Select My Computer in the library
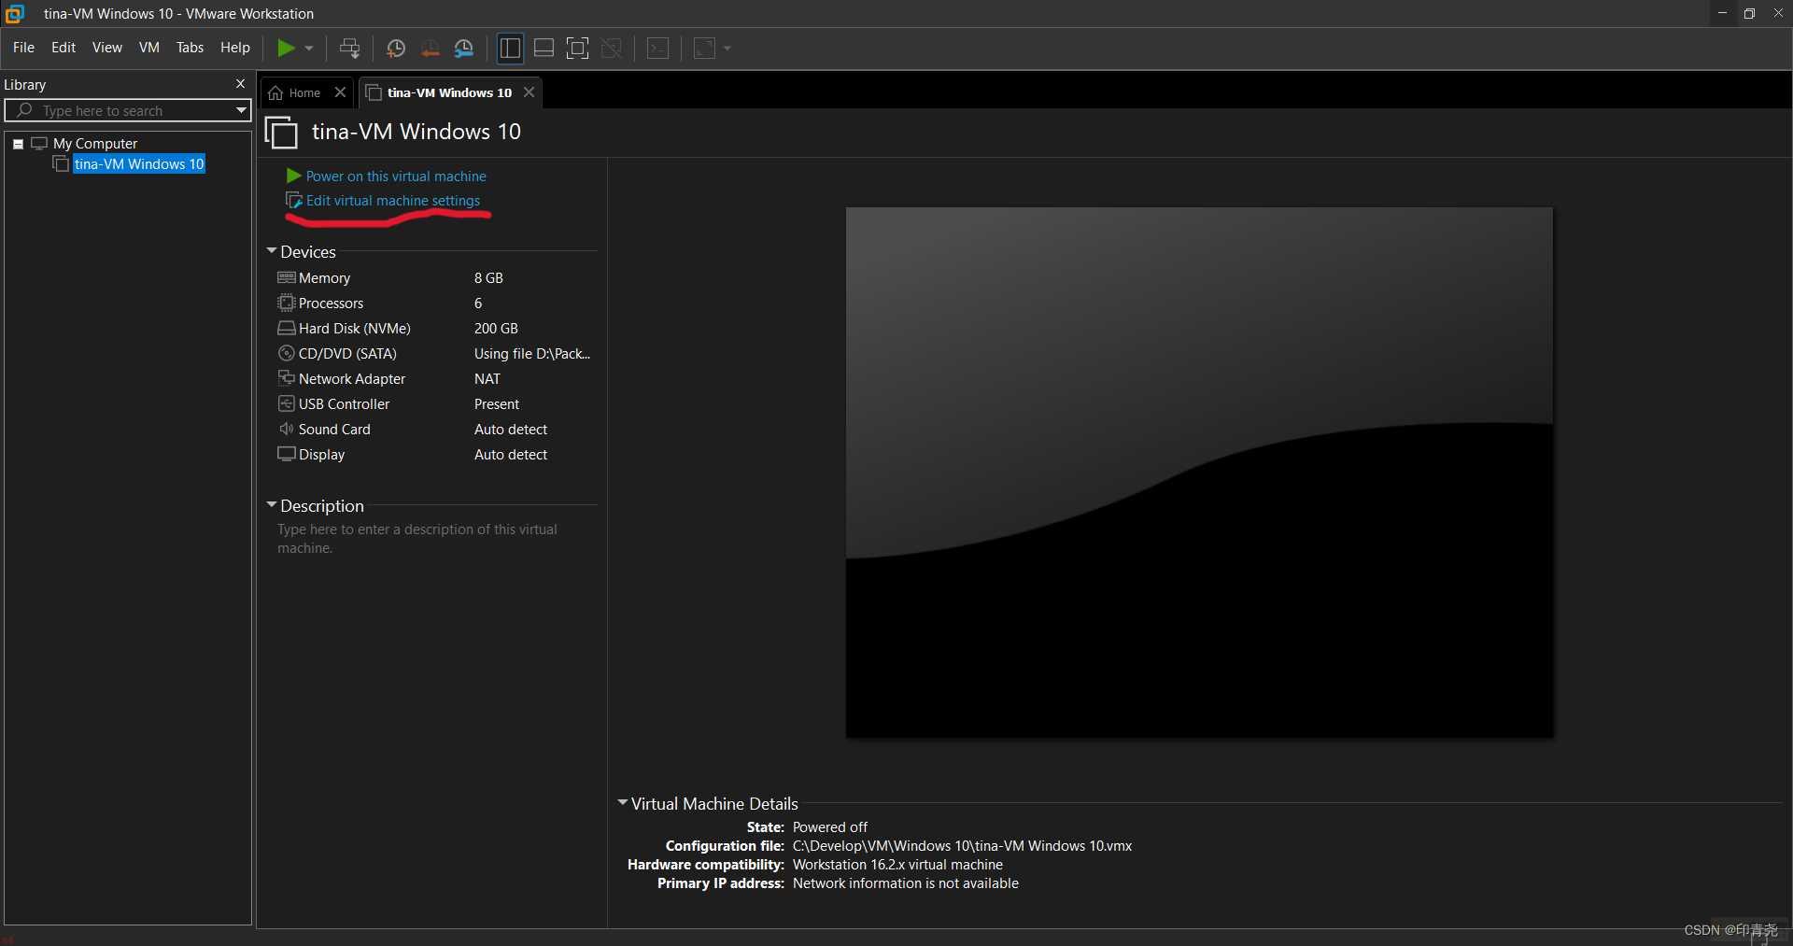This screenshot has width=1793, height=946. click(x=95, y=144)
